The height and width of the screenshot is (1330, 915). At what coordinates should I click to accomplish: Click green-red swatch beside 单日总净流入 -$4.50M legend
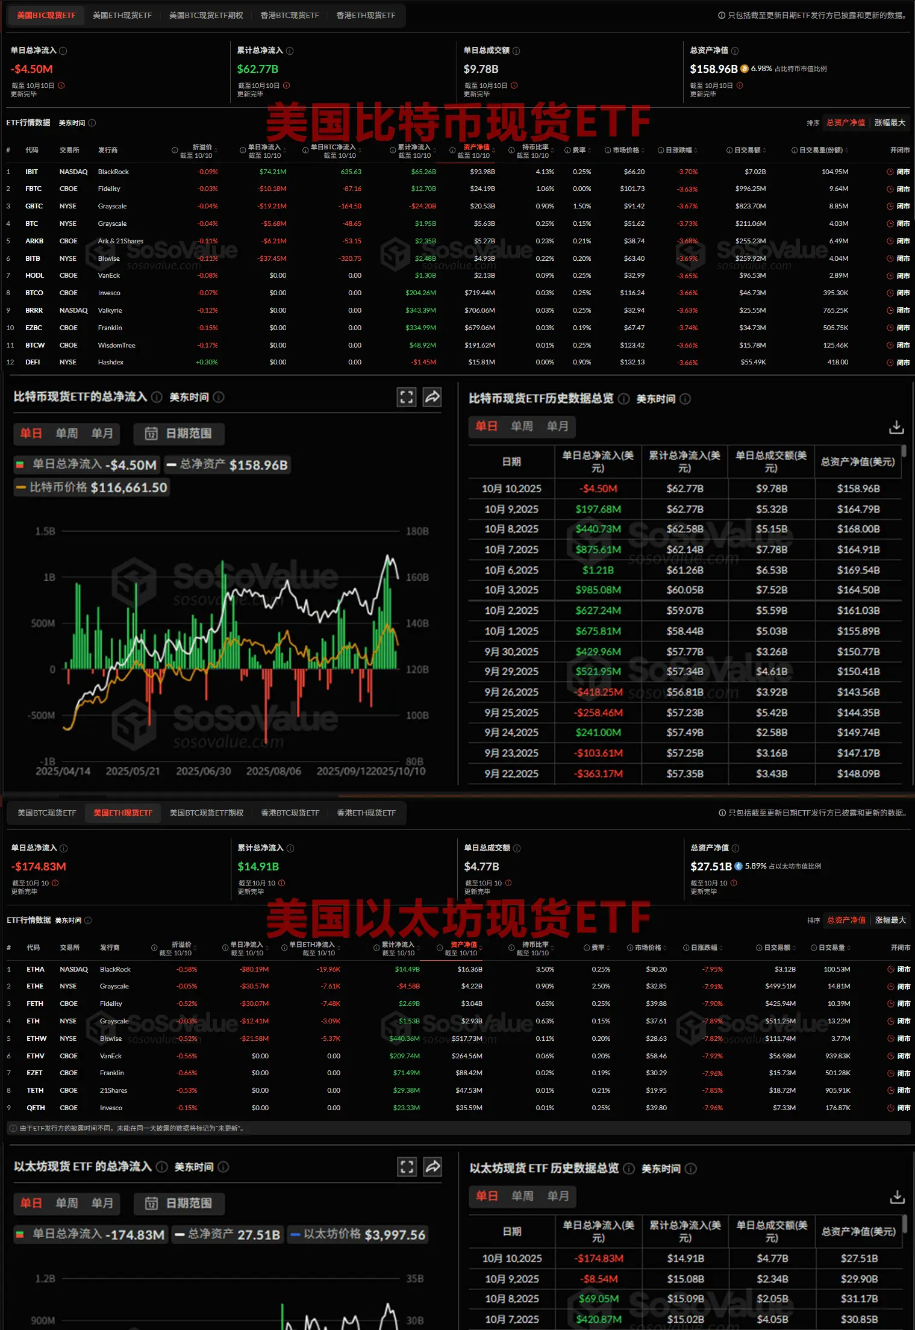(x=20, y=465)
